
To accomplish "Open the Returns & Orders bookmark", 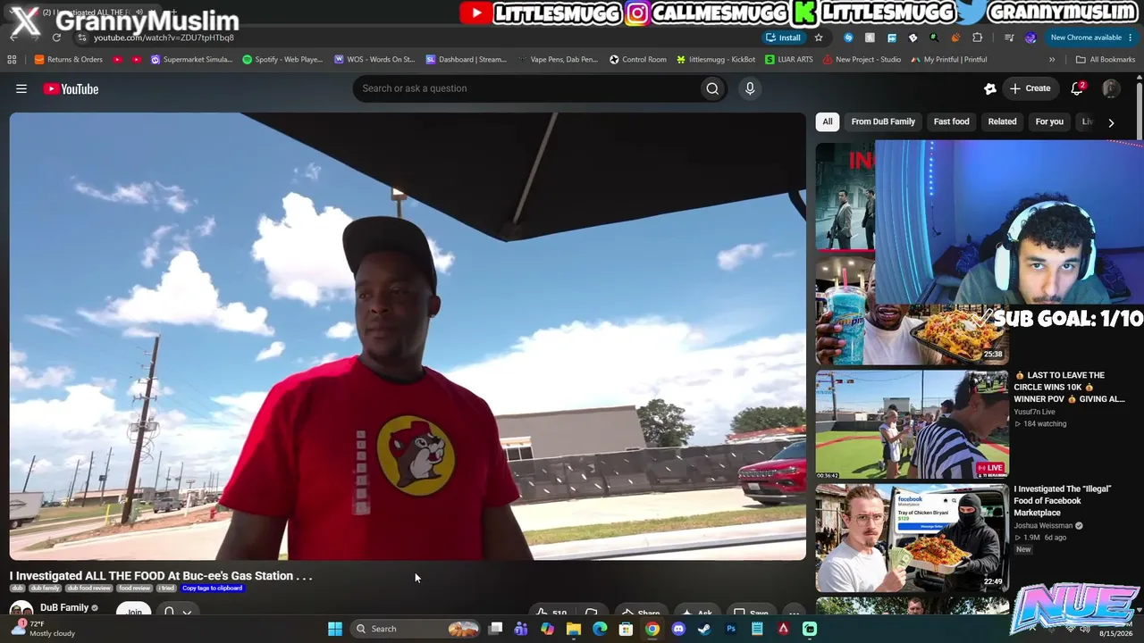I will [69, 60].
